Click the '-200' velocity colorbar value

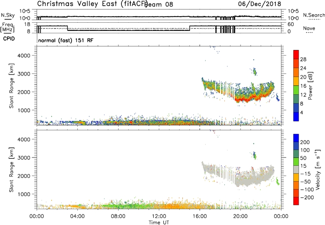307,197
